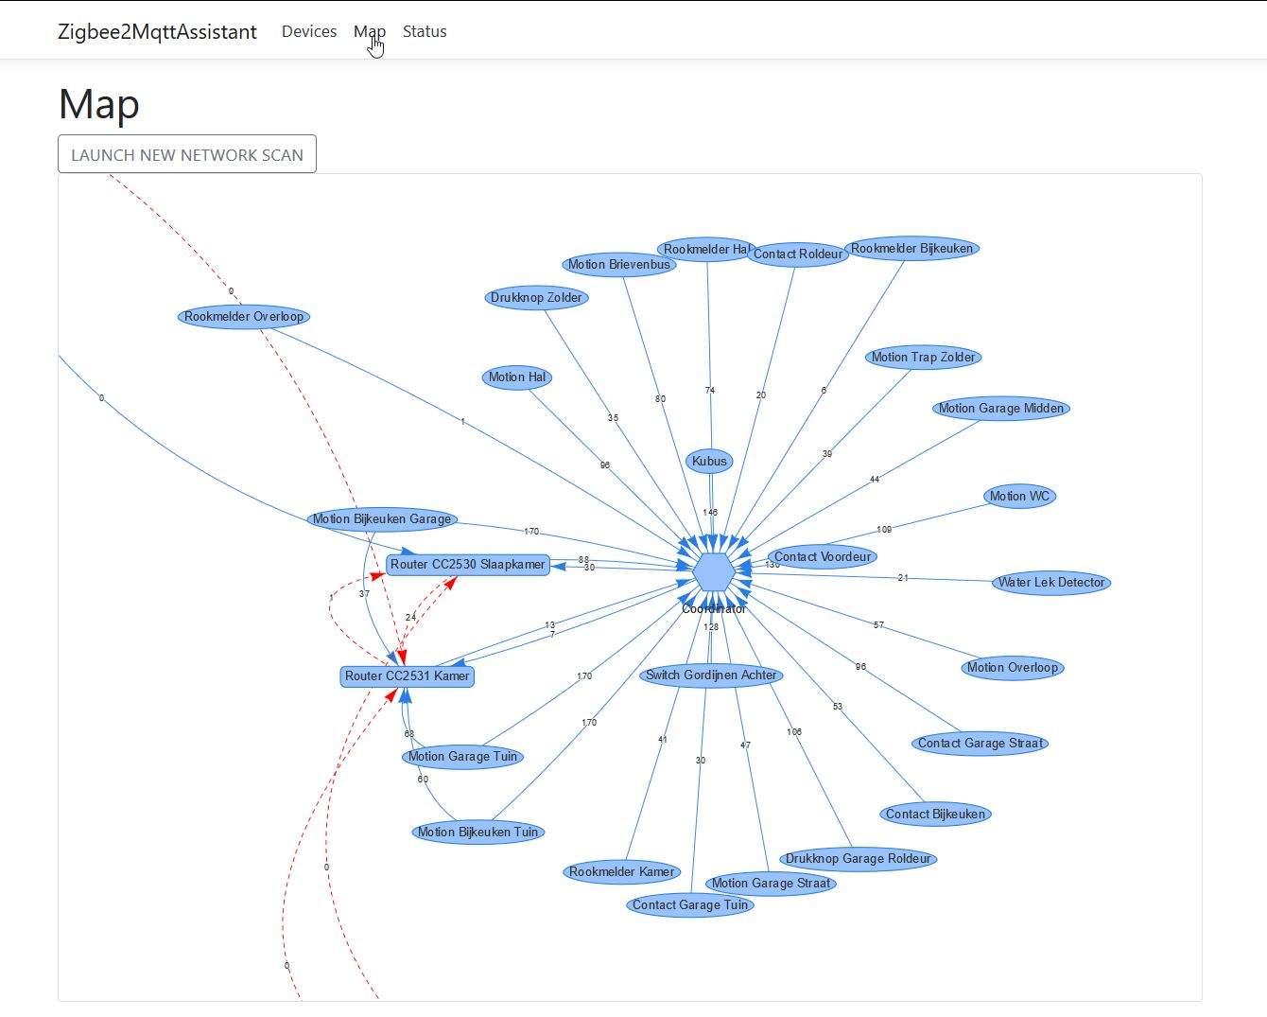1267x1017 pixels.
Task: Open the Devices page
Action: click(309, 31)
